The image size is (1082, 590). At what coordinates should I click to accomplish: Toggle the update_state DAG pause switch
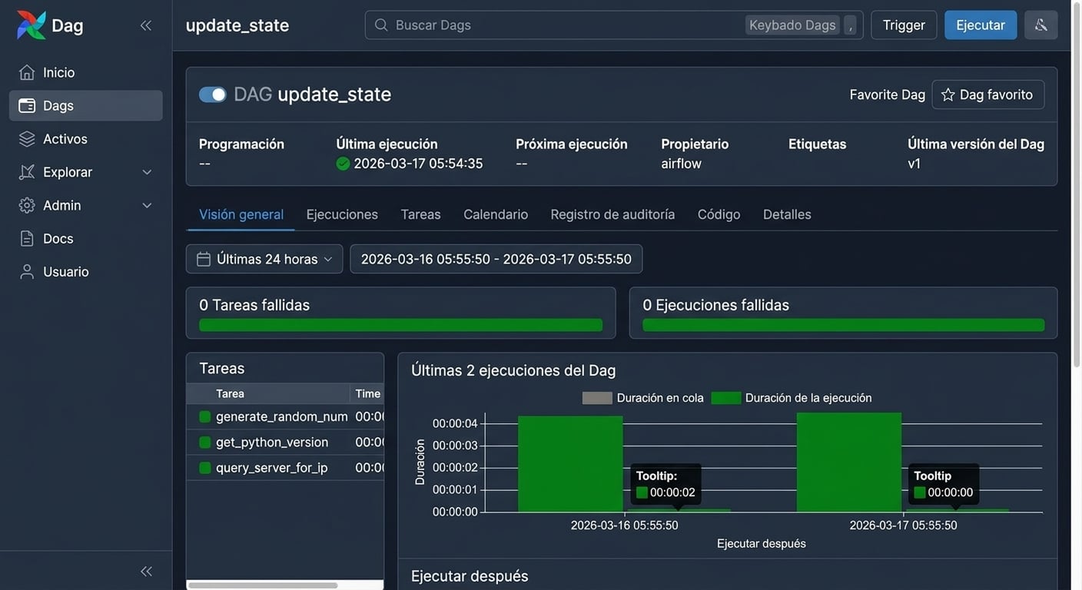[x=213, y=94]
